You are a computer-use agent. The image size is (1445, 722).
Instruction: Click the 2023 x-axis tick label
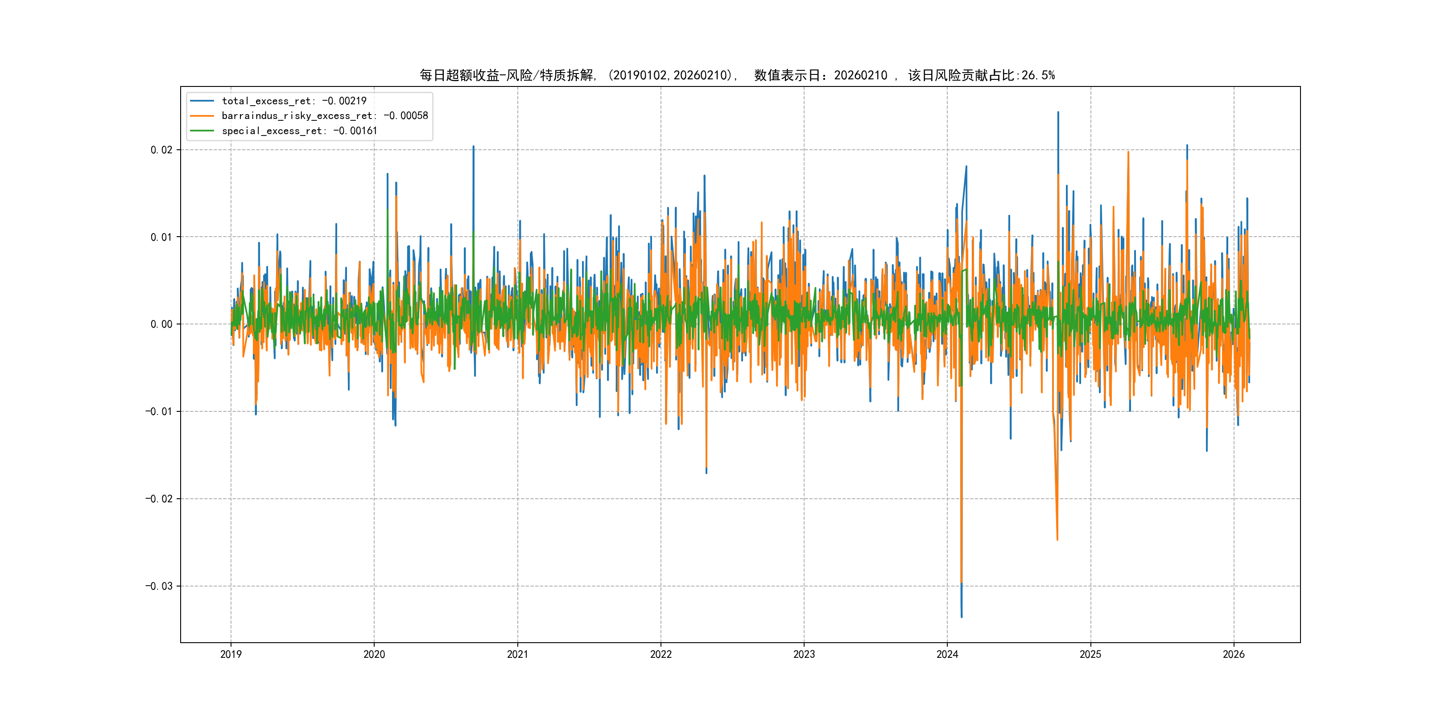804,654
